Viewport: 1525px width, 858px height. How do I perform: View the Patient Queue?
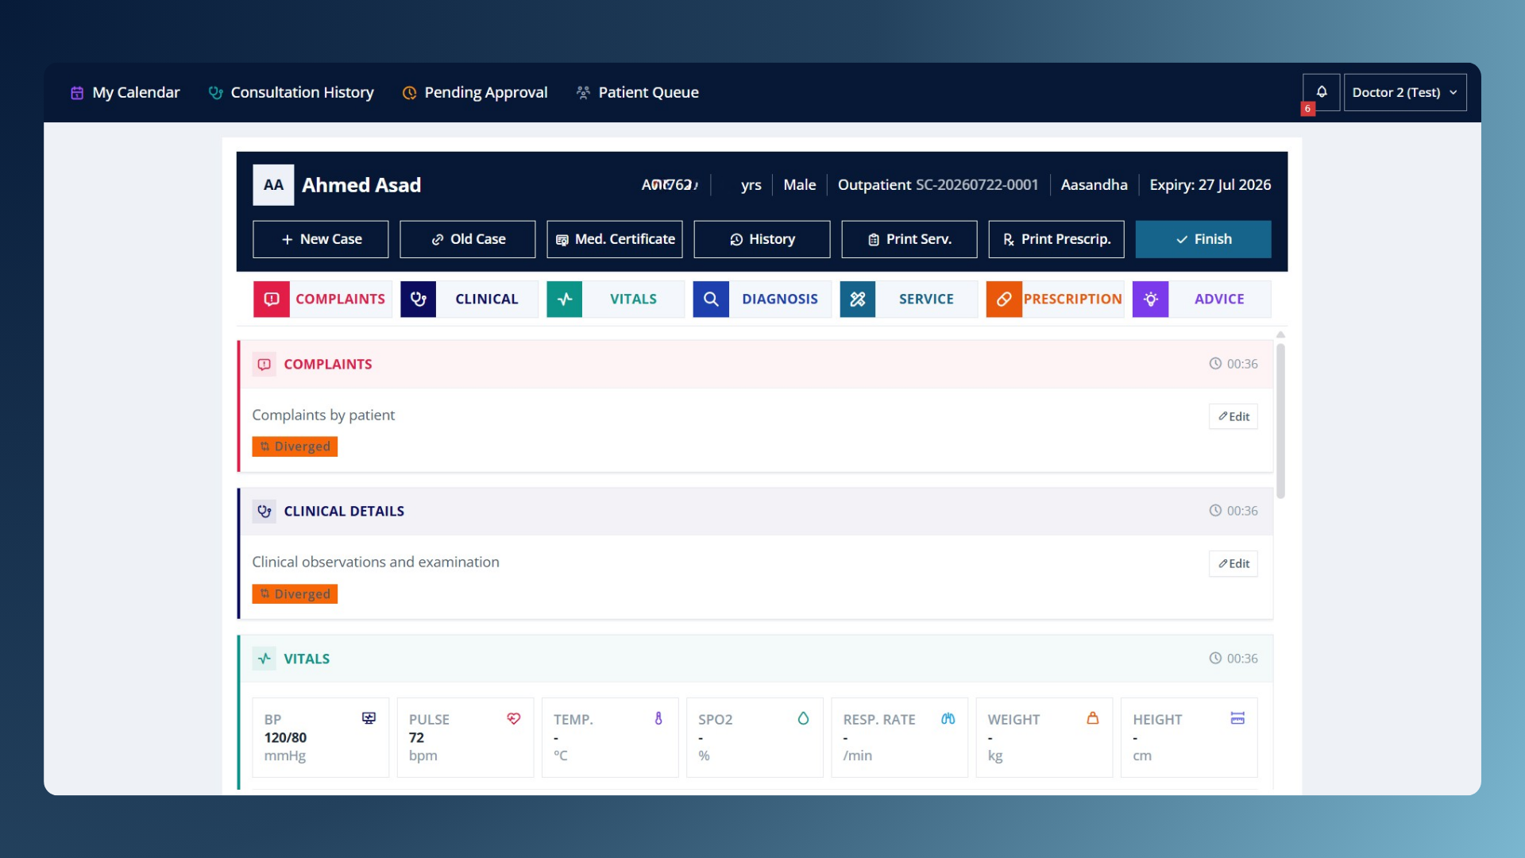pyautogui.click(x=637, y=92)
